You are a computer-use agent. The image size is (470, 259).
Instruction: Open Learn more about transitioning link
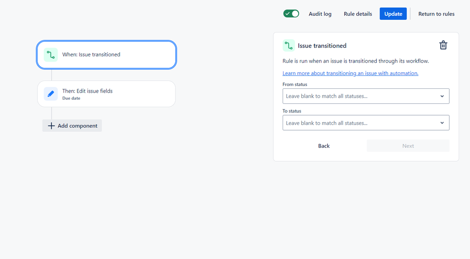pyautogui.click(x=350, y=73)
